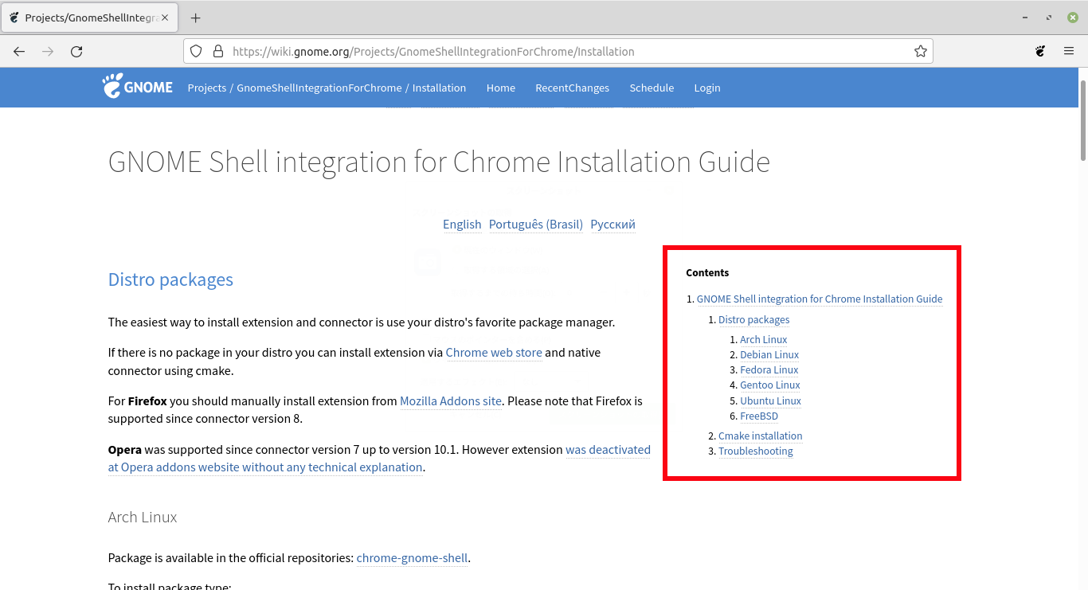Screen dimensions: 1088x590
Task: Click the Distro packages section heading
Action: (170, 279)
